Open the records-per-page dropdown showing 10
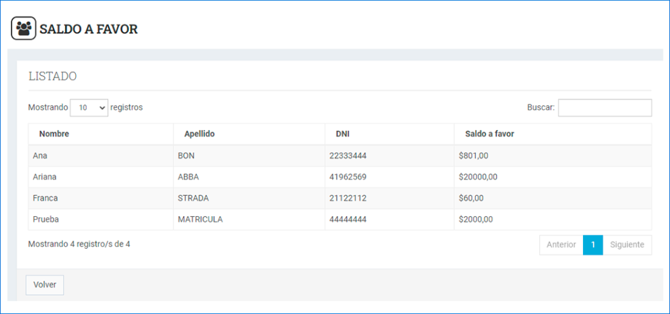 coord(89,108)
